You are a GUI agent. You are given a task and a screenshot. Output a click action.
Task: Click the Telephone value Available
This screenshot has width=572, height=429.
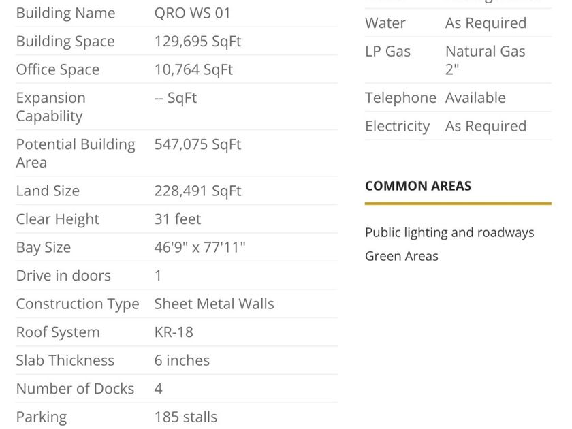475,98
